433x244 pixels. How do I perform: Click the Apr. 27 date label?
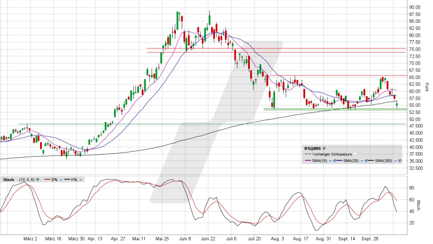[118, 239]
